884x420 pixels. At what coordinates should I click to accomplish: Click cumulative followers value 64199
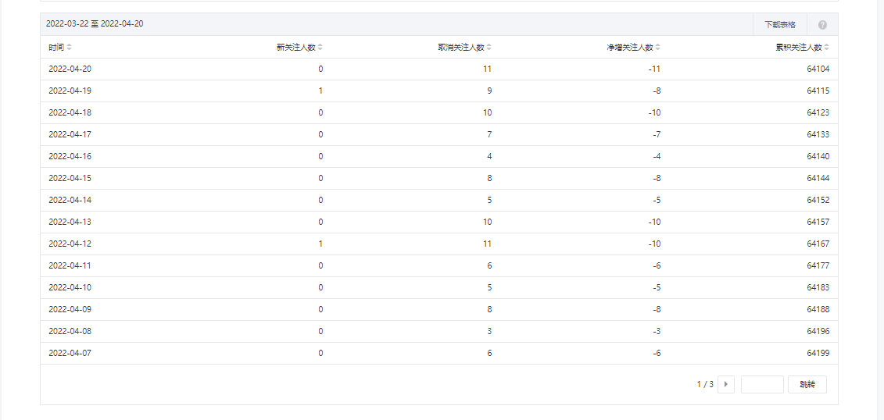(x=818, y=353)
